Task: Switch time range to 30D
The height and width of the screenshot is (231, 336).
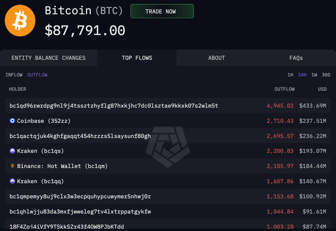Action: [x=326, y=75]
